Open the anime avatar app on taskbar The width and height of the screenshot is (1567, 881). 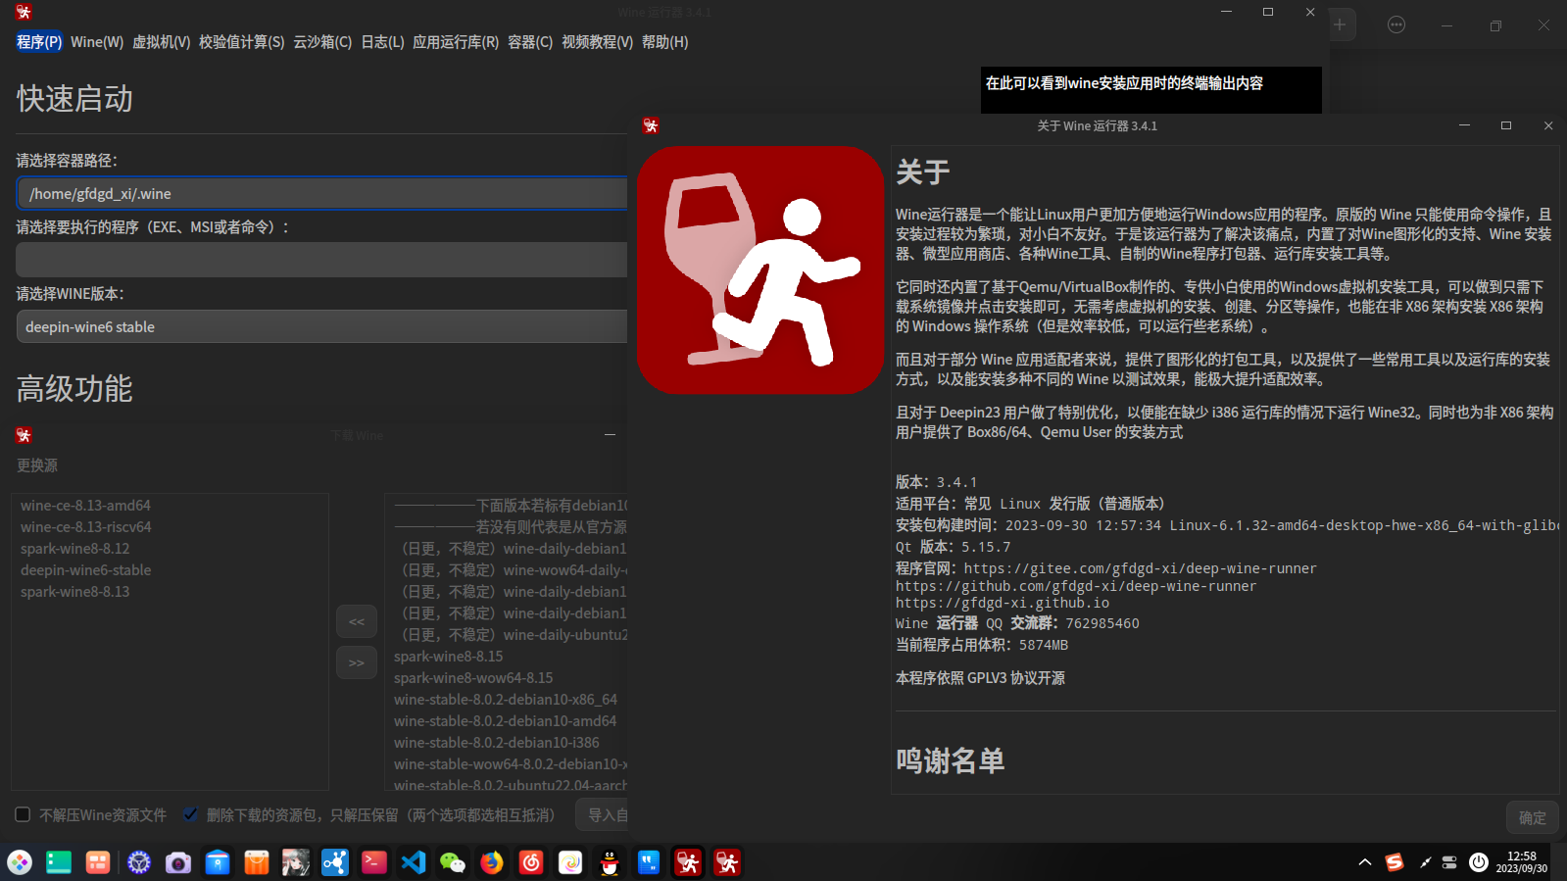[x=296, y=862]
